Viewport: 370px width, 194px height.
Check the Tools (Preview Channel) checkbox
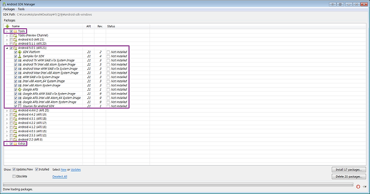point(11,36)
